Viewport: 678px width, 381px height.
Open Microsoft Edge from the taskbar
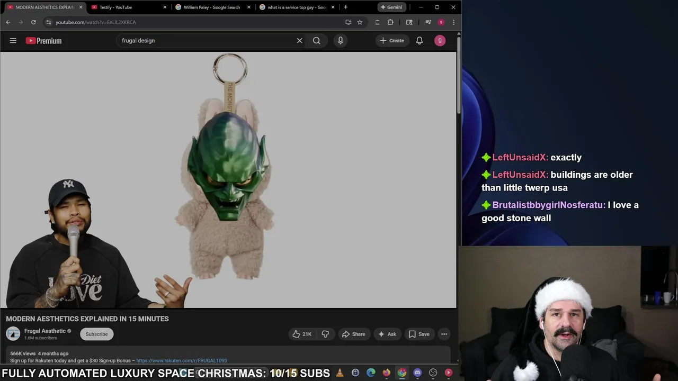click(x=371, y=373)
